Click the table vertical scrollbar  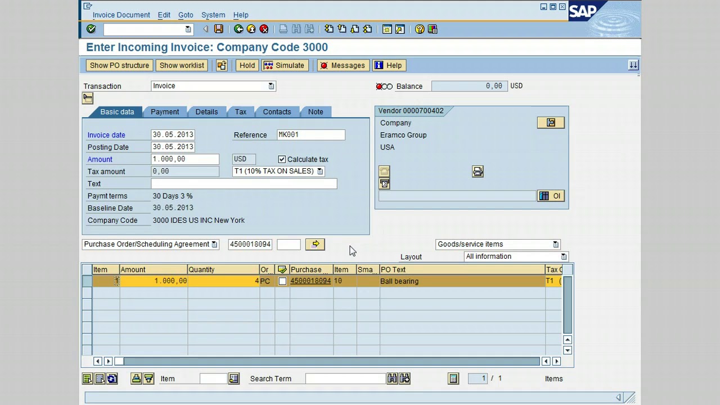click(x=567, y=304)
